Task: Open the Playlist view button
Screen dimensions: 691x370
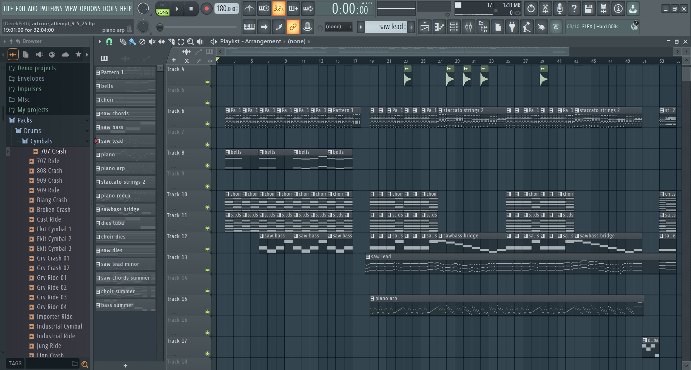Action: pyautogui.click(x=425, y=27)
